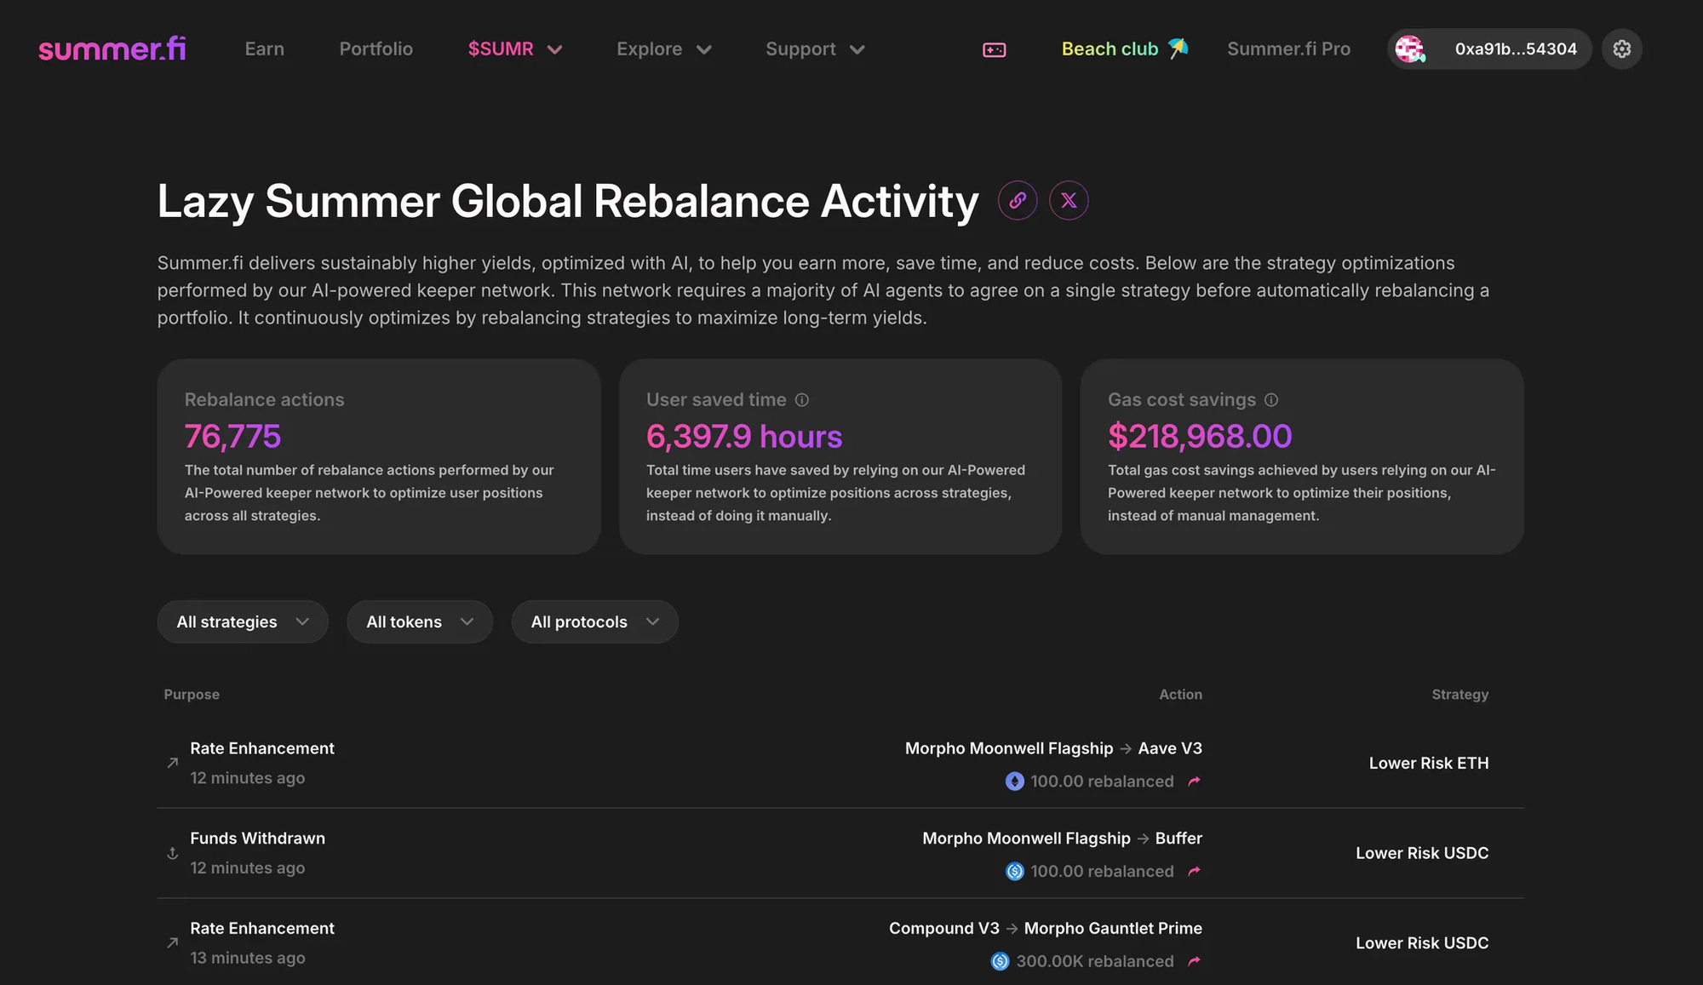The height and width of the screenshot is (985, 1703).
Task: Click the Summer.fi Pro link
Action: tap(1288, 49)
